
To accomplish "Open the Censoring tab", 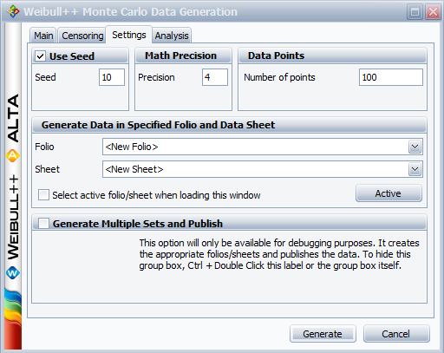I will [x=82, y=36].
